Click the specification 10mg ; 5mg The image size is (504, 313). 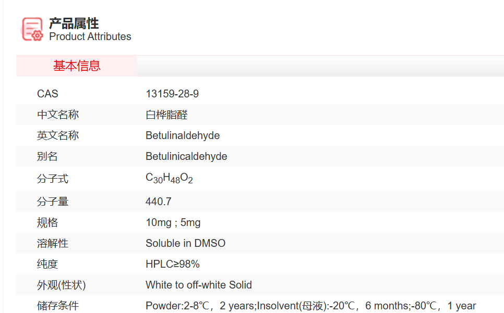[x=173, y=222]
